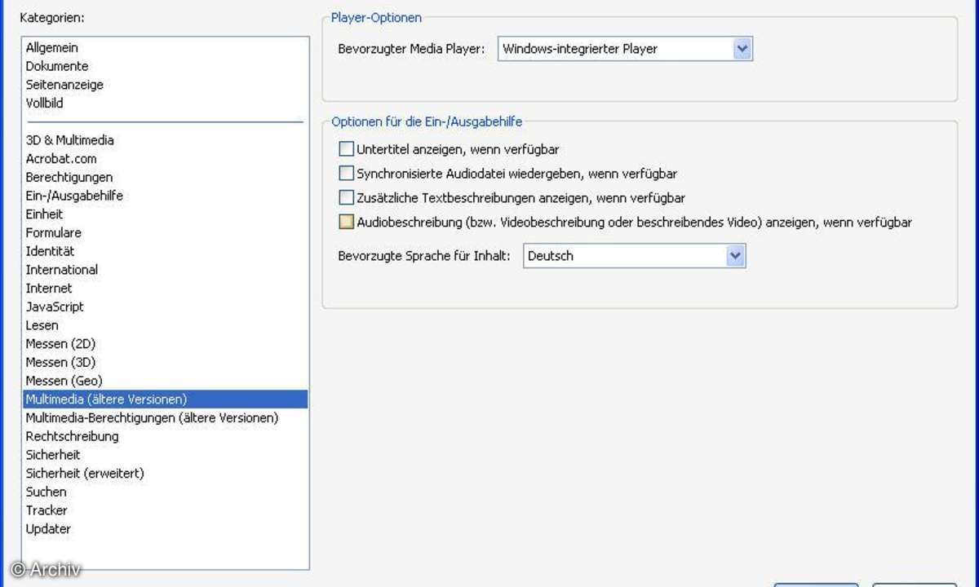Select Multimedia-Berechtigungen (ältere Versionen) category
This screenshot has width=979, height=587.
(x=152, y=418)
